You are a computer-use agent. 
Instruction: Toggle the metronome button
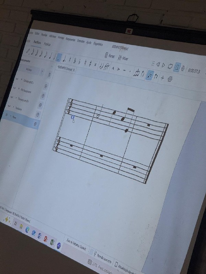[x=178, y=66]
